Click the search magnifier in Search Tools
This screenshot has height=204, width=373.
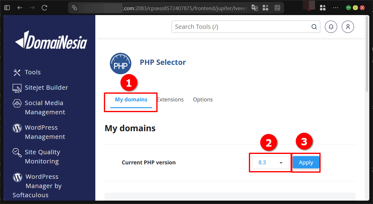click(x=314, y=27)
